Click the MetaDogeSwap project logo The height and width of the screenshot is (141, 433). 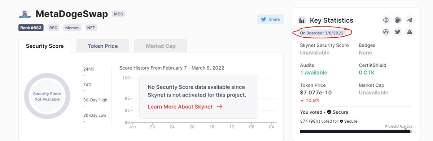pos(25,14)
